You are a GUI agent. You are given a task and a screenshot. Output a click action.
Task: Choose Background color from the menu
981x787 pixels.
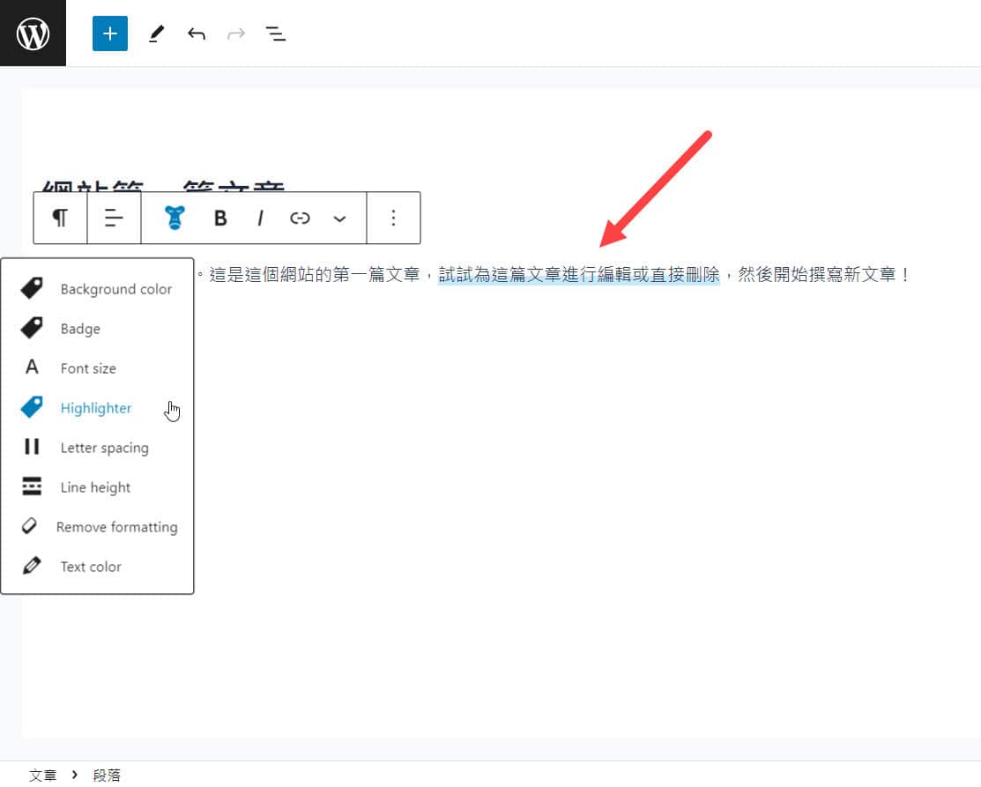[x=97, y=289]
